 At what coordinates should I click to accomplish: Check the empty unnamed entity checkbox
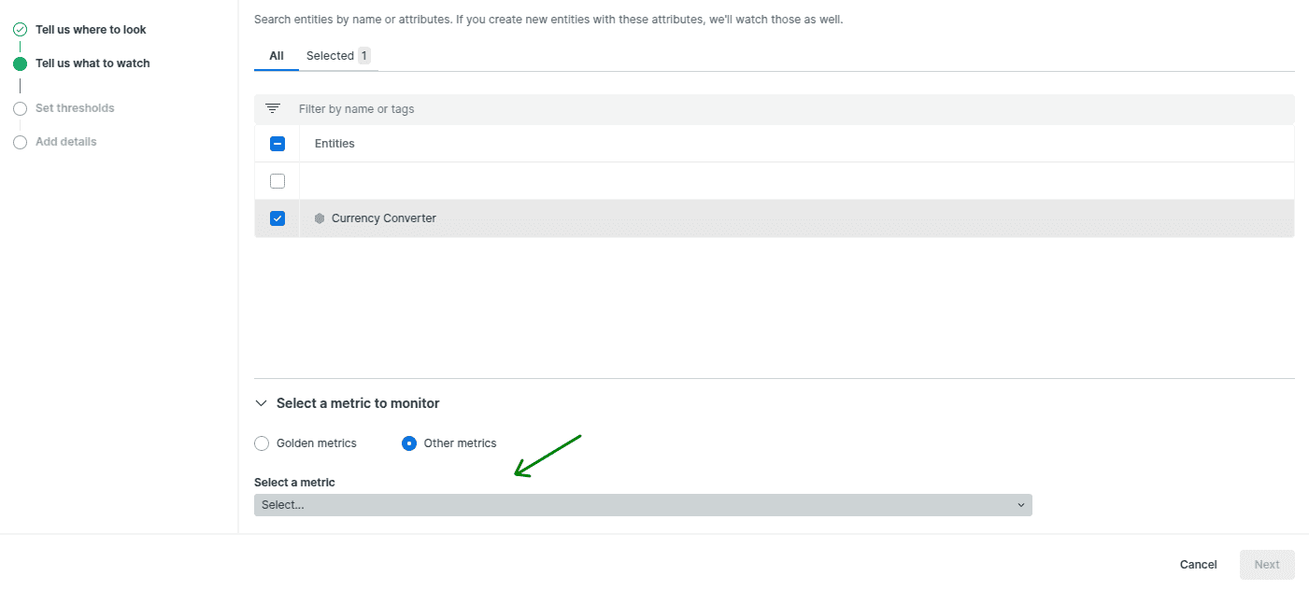[277, 181]
